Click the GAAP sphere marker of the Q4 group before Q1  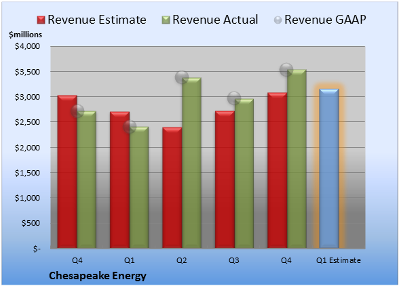[77, 111]
